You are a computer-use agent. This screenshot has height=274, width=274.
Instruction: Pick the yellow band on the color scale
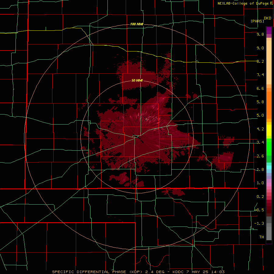pos(269,130)
